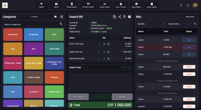Click the add tag icon beside Products
This screenshot has height=110, width=201.
pyautogui.click(x=55, y=17)
